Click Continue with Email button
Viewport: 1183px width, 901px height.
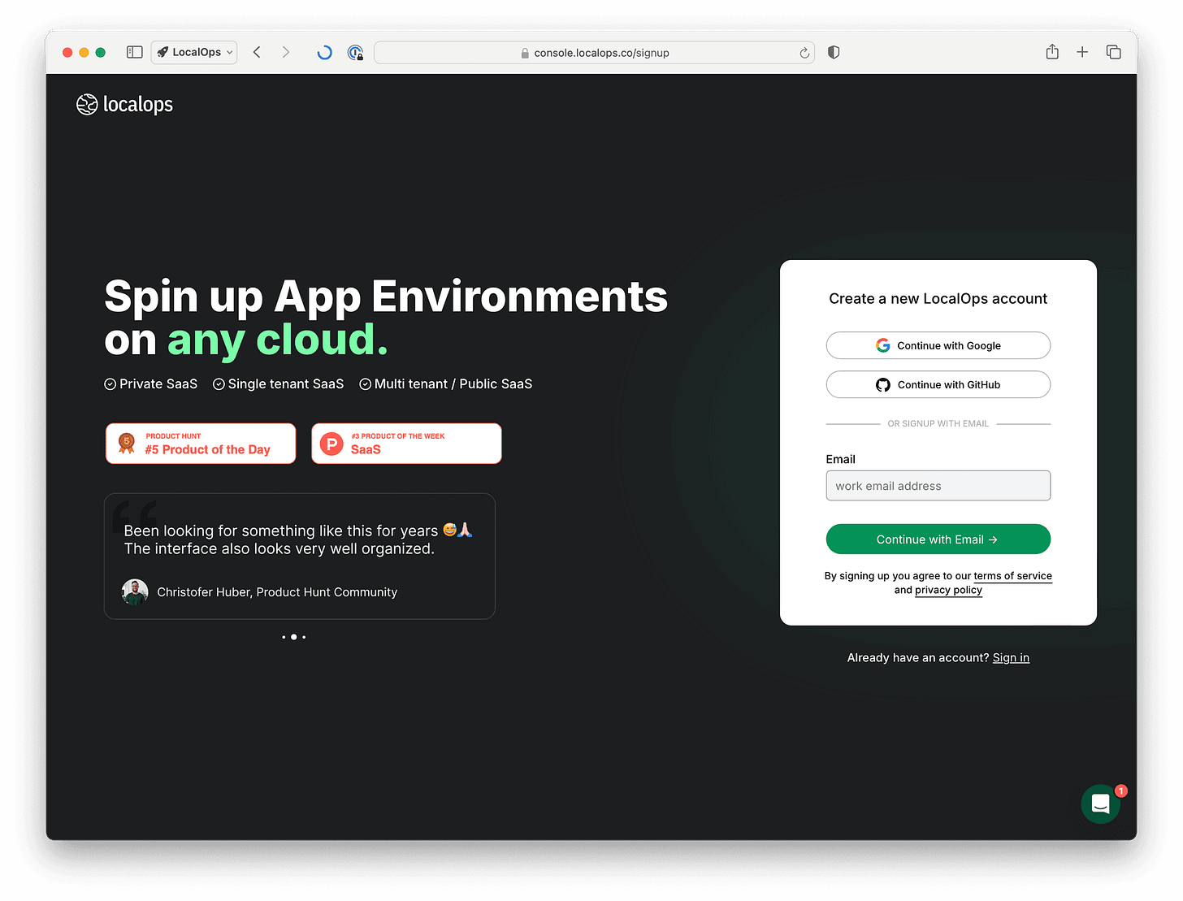click(938, 539)
